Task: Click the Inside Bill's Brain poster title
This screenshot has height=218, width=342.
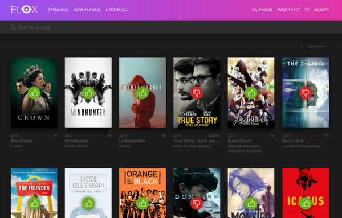Action: coord(88,182)
